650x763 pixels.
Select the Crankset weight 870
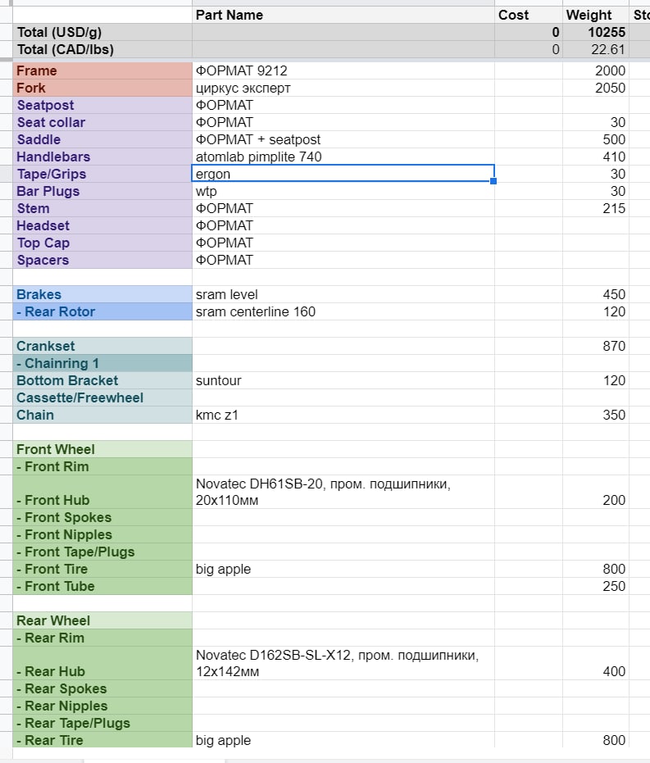point(596,346)
